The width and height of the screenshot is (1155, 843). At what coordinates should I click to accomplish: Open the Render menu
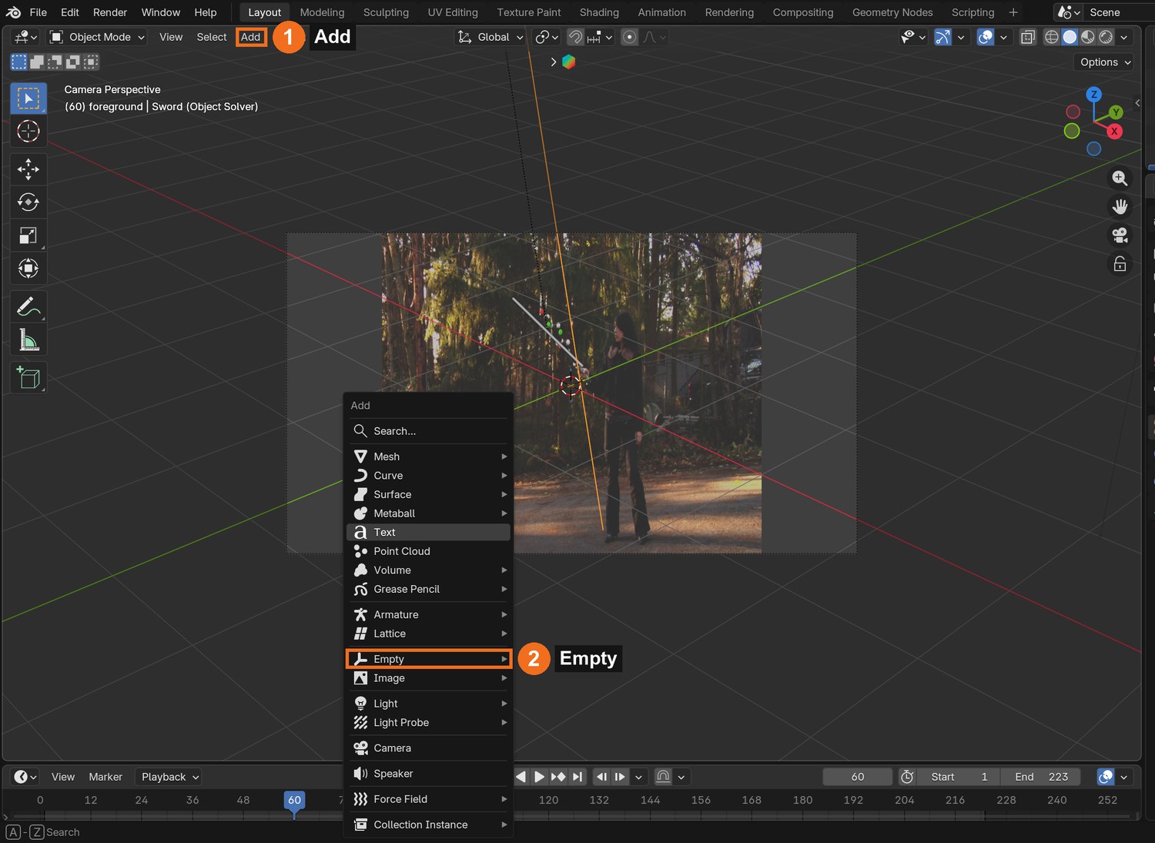coord(110,12)
